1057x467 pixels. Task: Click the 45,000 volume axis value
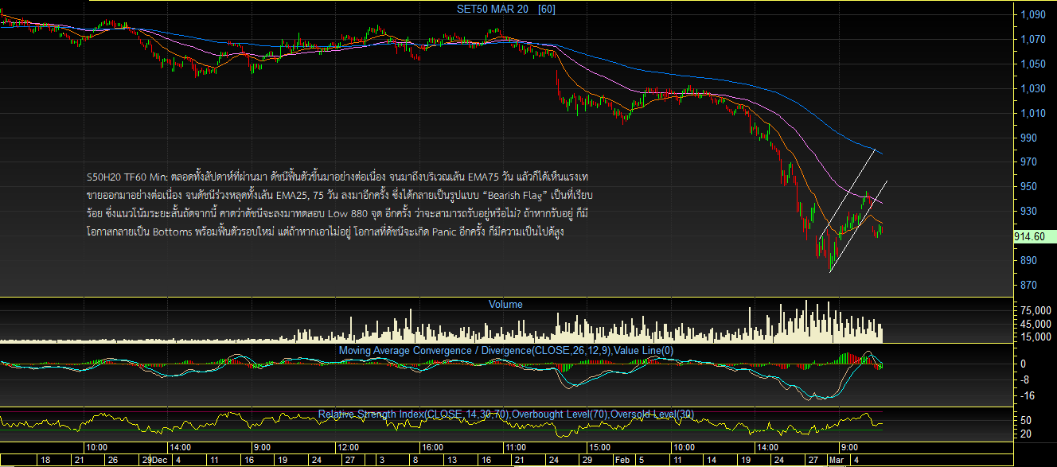point(1035,324)
